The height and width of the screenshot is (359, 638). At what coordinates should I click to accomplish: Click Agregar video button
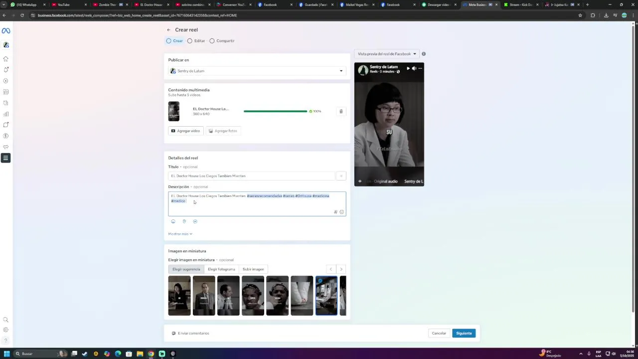tap(185, 131)
